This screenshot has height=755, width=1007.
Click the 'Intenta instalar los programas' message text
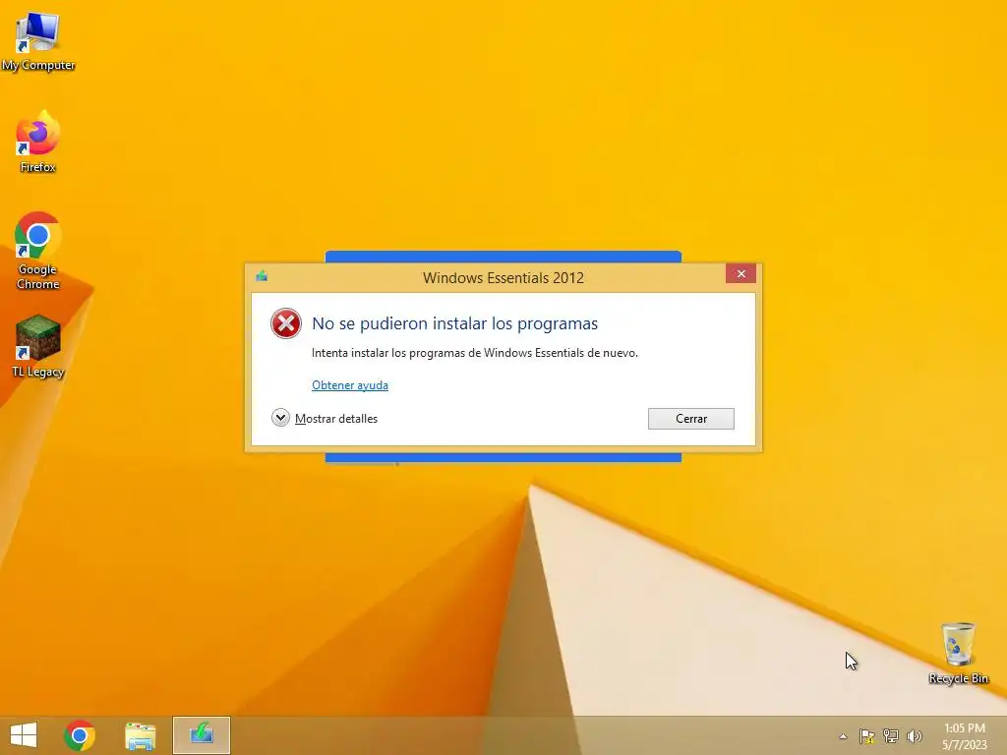click(x=475, y=353)
